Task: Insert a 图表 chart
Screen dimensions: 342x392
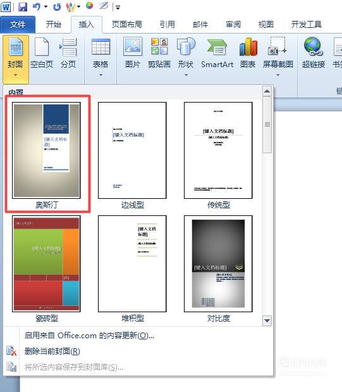Action: [x=248, y=53]
